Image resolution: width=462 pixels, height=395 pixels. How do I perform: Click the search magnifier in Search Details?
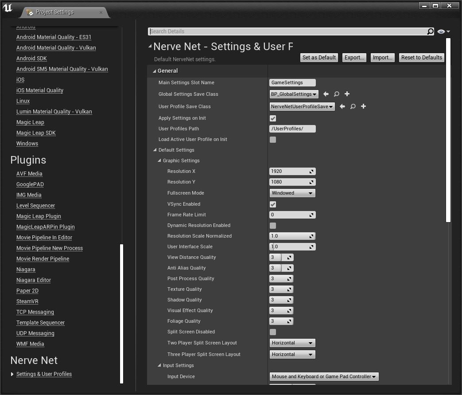[x=430, y=31]
